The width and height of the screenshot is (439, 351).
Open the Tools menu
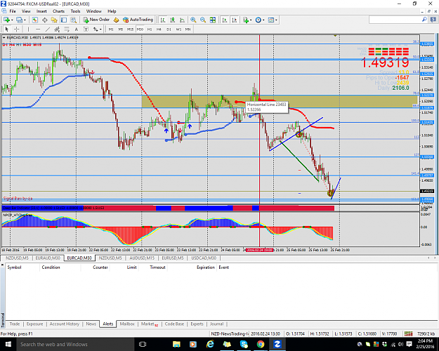click(x=75, y=11)
